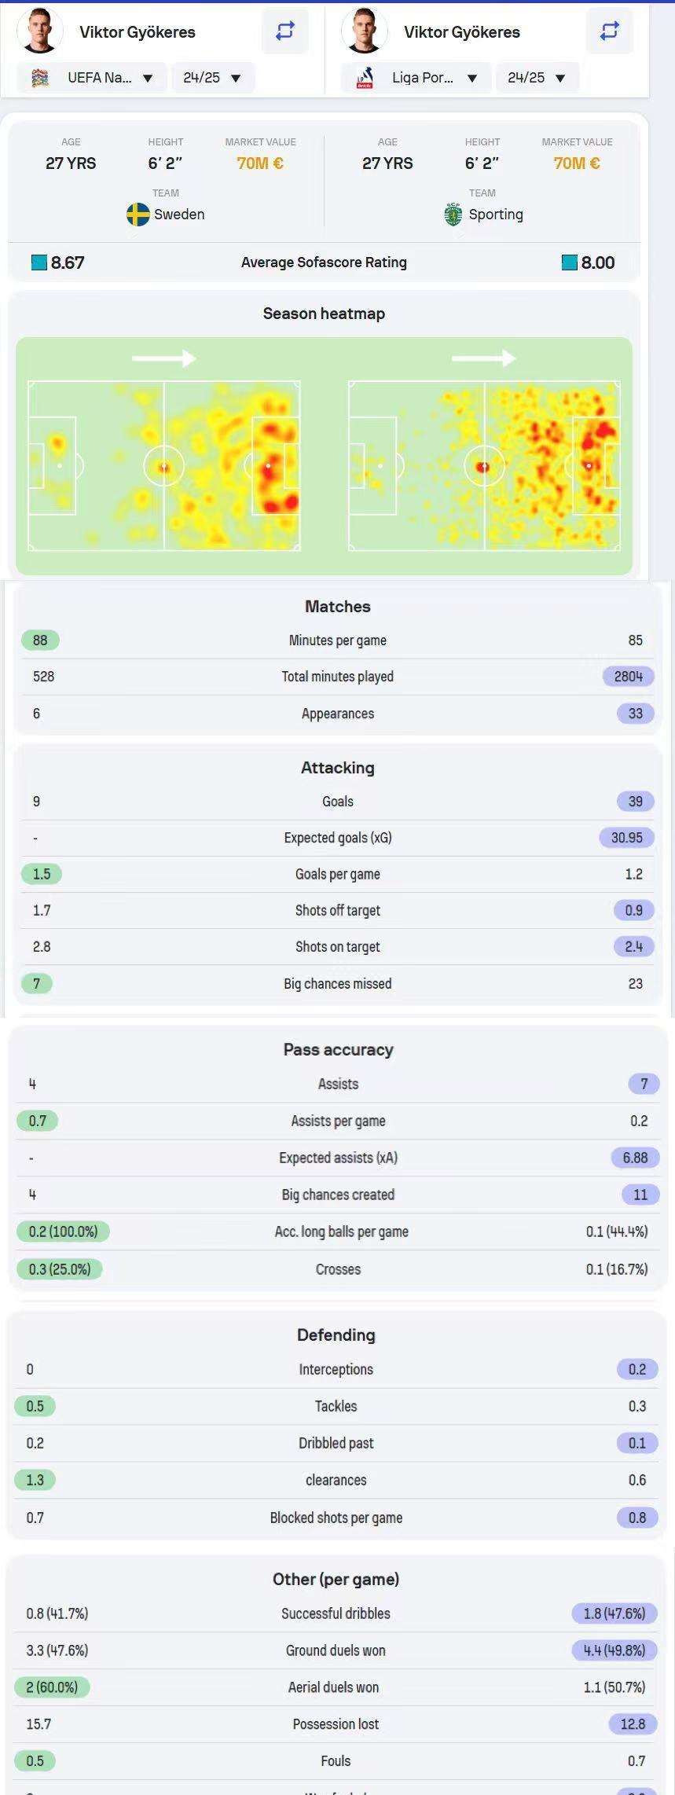Viewport: 675px width, 1795px height.
Task: Open the UEFA Na... competition dropdown
Action: (x=92, y=78)
